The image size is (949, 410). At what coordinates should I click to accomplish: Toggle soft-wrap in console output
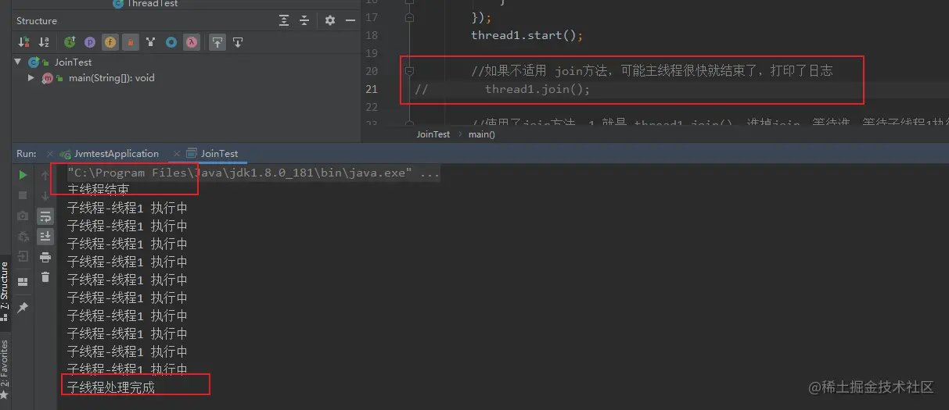45,216
